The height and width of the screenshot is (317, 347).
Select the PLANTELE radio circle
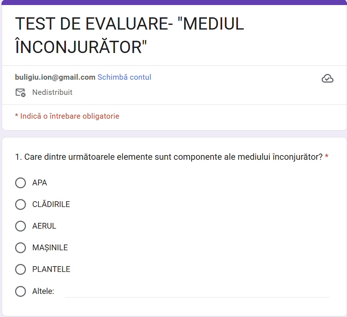[21, 269]
